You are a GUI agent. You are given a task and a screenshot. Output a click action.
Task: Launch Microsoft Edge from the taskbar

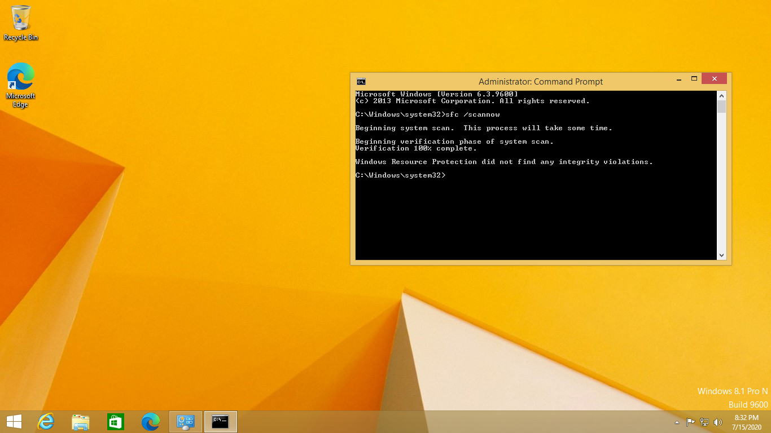[x=151, y=421]
